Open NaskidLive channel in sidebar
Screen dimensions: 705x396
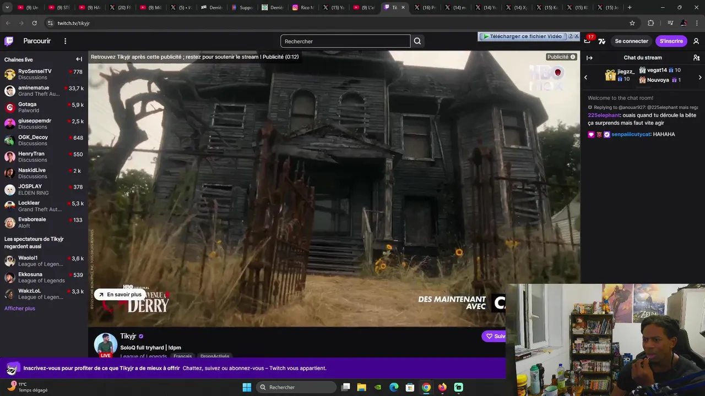tap(44, 173)
